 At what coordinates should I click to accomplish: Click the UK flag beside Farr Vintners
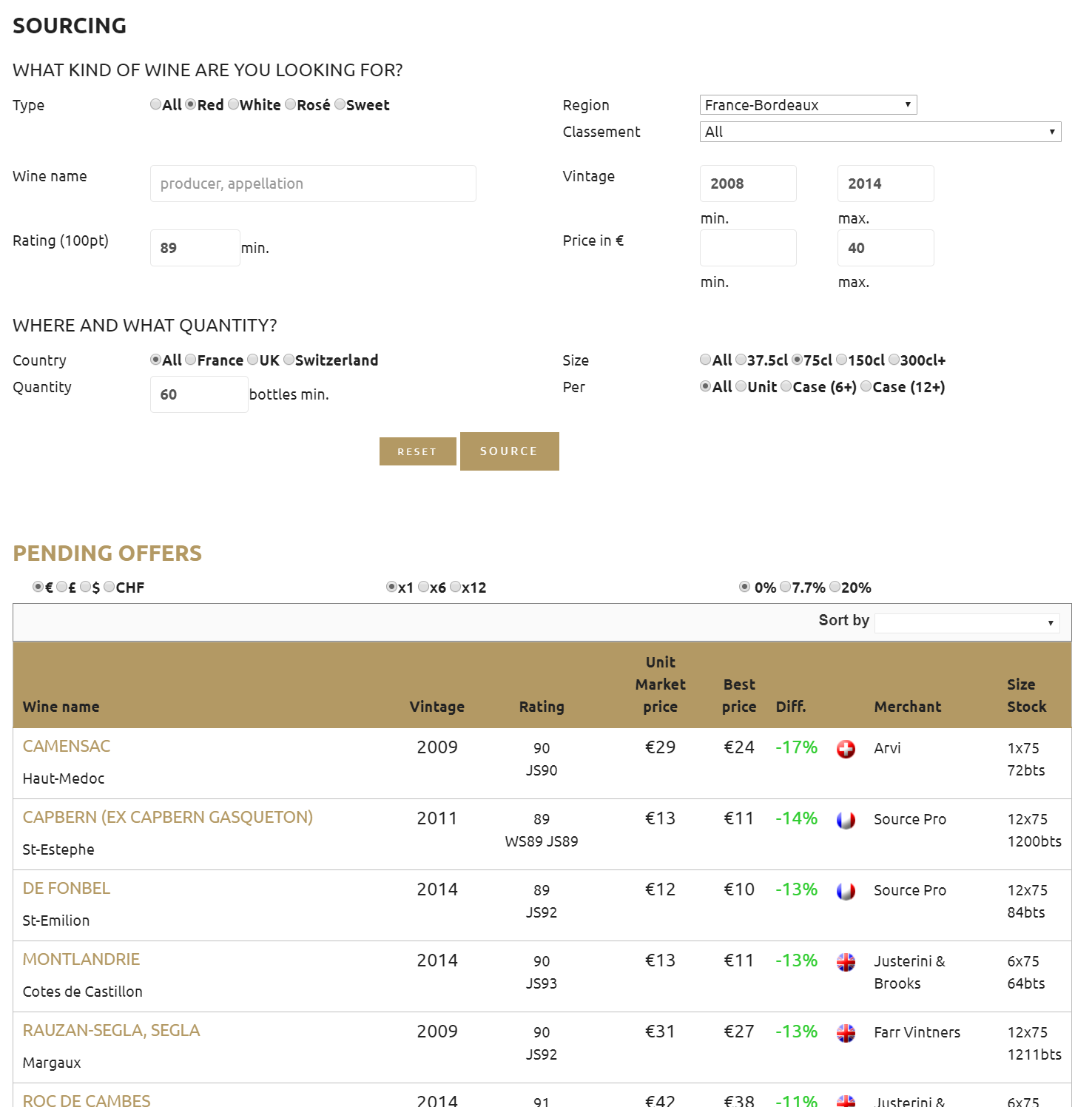(x=846, y=1033)
